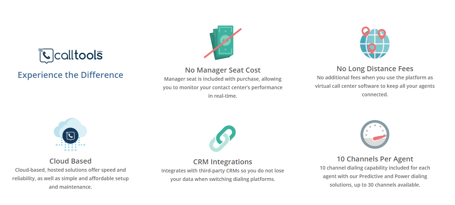Click the long distance fees description text
The image size is (455, 205).
click(375, 86)
